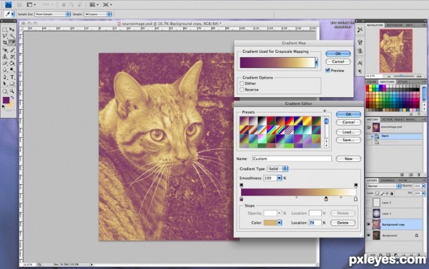The height and width of the screenshot is (269, 429).
Task: Open the Photoshop application icon in the top bar
Action: pos(8,4)
